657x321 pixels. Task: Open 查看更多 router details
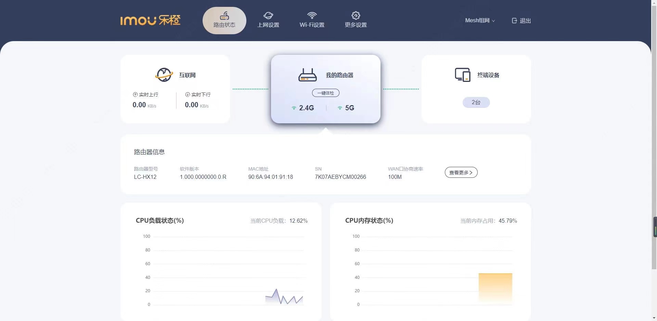461,172
